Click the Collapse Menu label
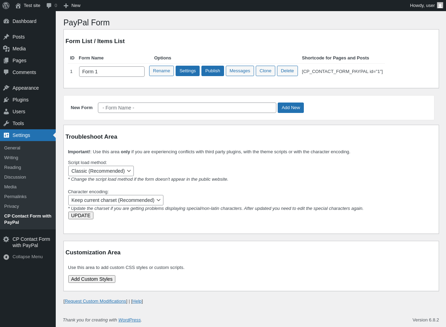 click(28, 257)
